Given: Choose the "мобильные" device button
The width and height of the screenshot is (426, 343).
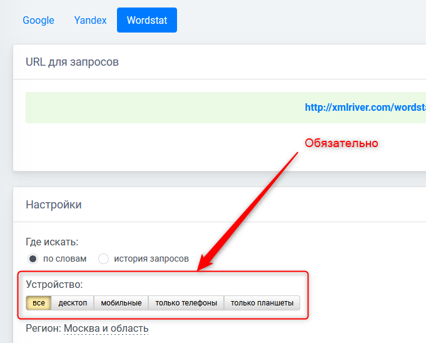Looking at the screenshot, I should point(121,303).
